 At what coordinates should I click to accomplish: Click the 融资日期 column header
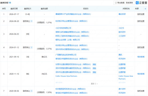click(x=14, y=9)
